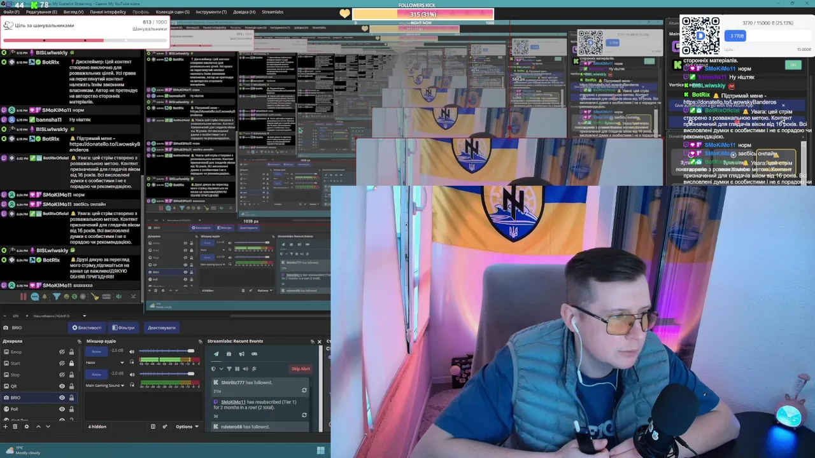
Task: Open the preview scaling dropdown
Action: pos(85,316)
